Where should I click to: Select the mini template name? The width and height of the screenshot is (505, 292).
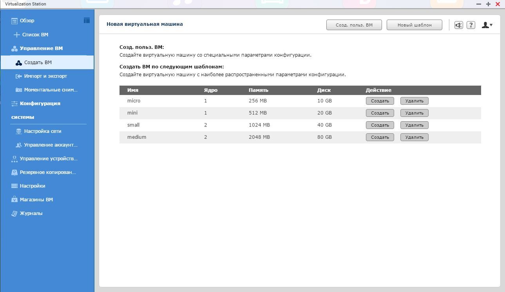[132, 113]
